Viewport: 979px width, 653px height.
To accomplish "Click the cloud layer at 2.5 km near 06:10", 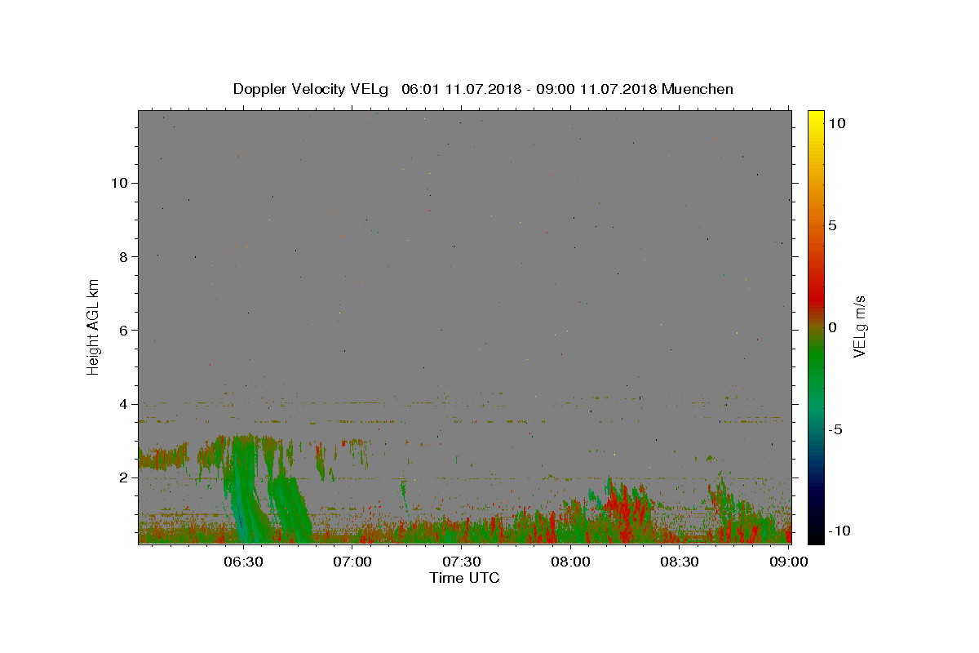I will (x=162, y=455).
